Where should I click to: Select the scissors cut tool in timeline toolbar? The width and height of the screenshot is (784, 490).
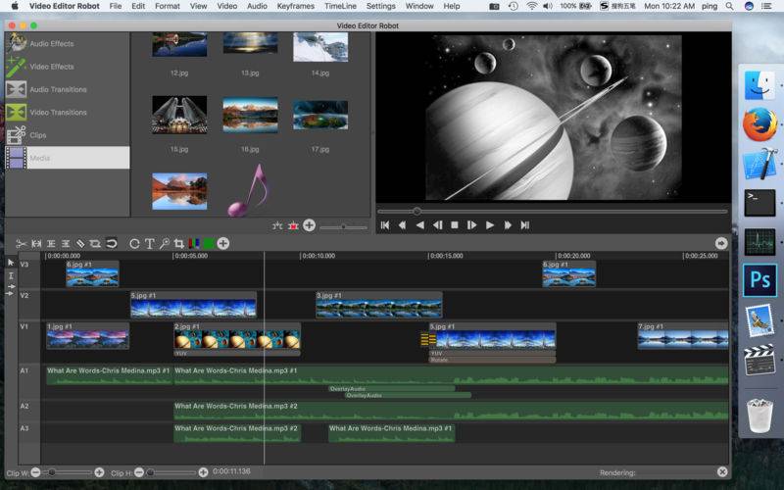pos(21,243)
